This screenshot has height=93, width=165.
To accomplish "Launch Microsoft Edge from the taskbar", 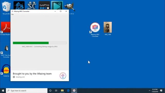I will coord(68,91).
